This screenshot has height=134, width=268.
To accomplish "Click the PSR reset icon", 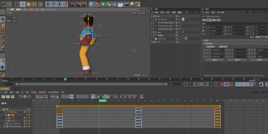I will (138, 4).
